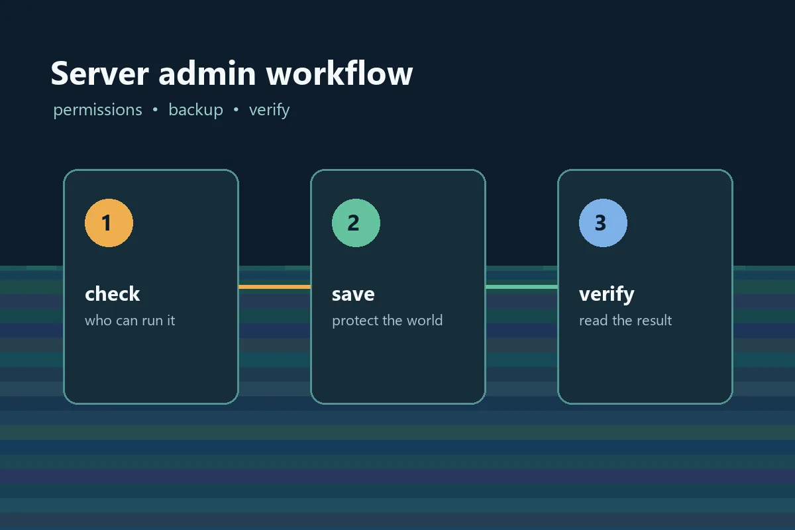Click the "Server admin workflow" title
This screenshot has width=795, height=530.
(x=232, y=73)
